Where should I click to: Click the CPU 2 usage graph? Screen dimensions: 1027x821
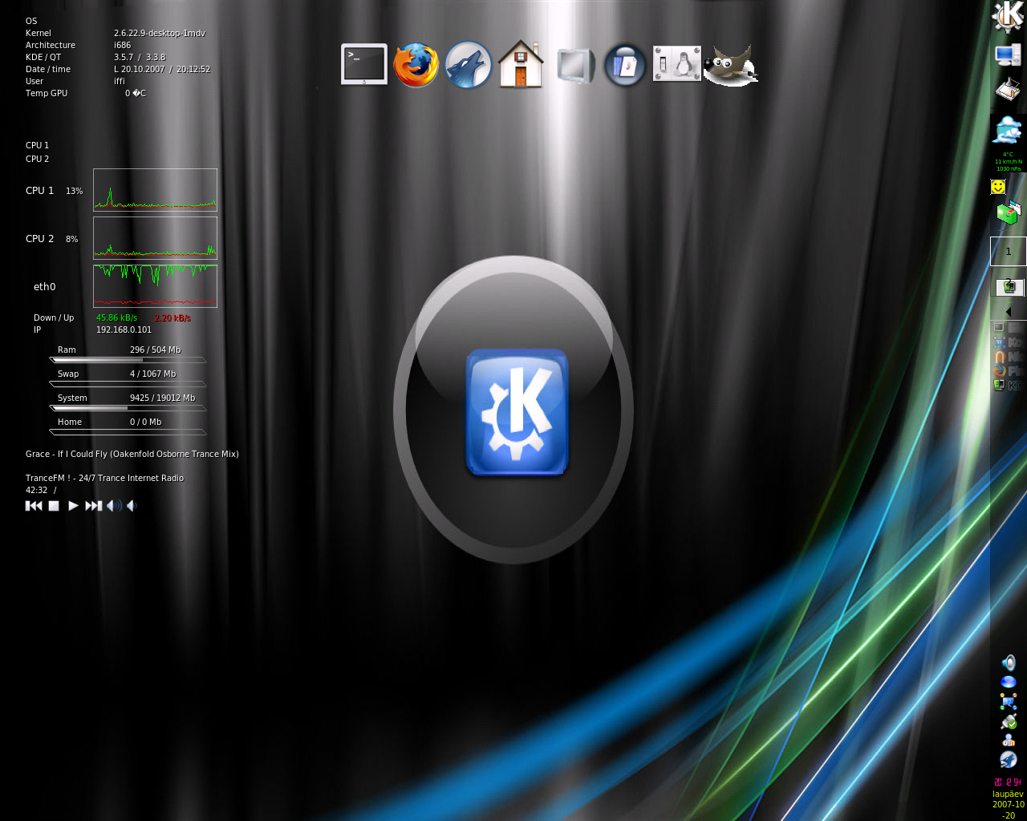(155, 238)
